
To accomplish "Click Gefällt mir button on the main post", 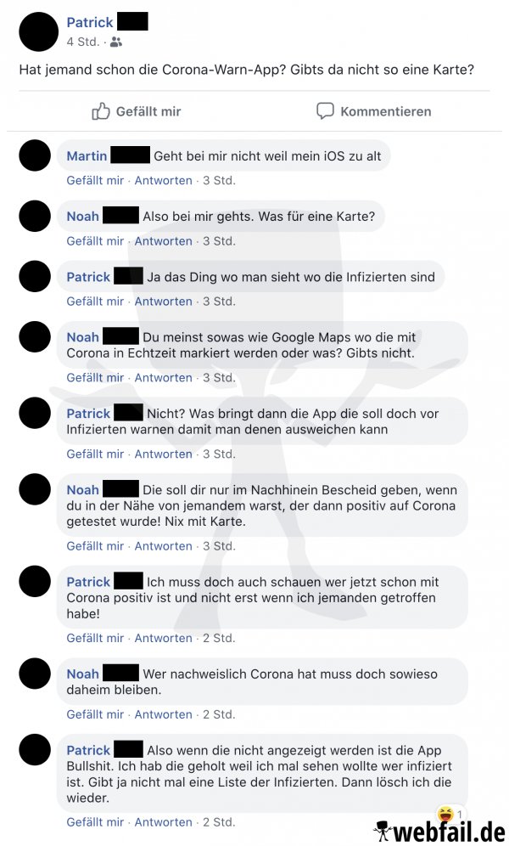I will pyautogui.click(x=137, y=111).
